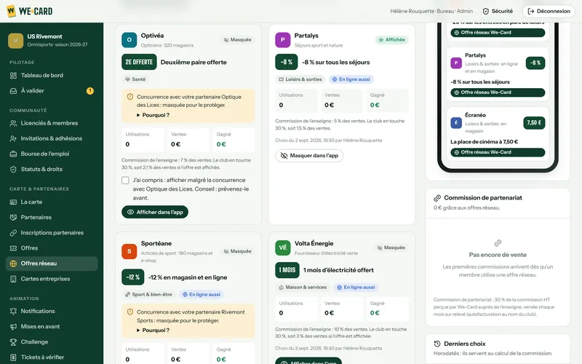Expand Pourquoi ? in Optivéa warning
The width and height of the screenshot is (582, 364).
[153, 115]
